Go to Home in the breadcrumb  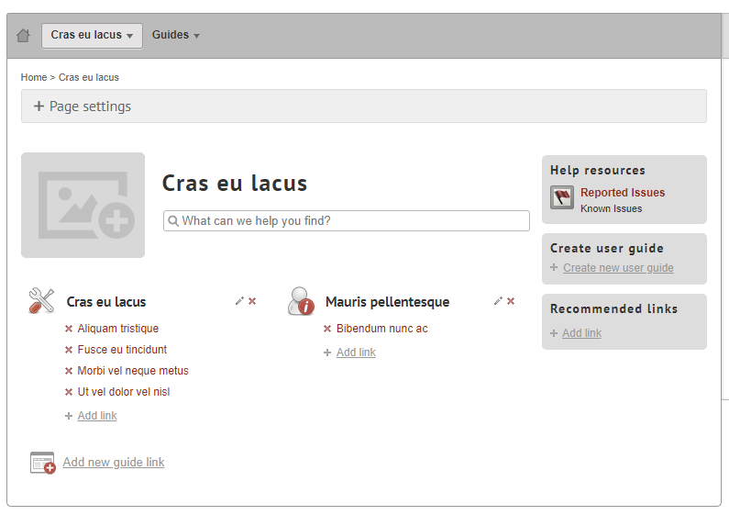(34, 78)
